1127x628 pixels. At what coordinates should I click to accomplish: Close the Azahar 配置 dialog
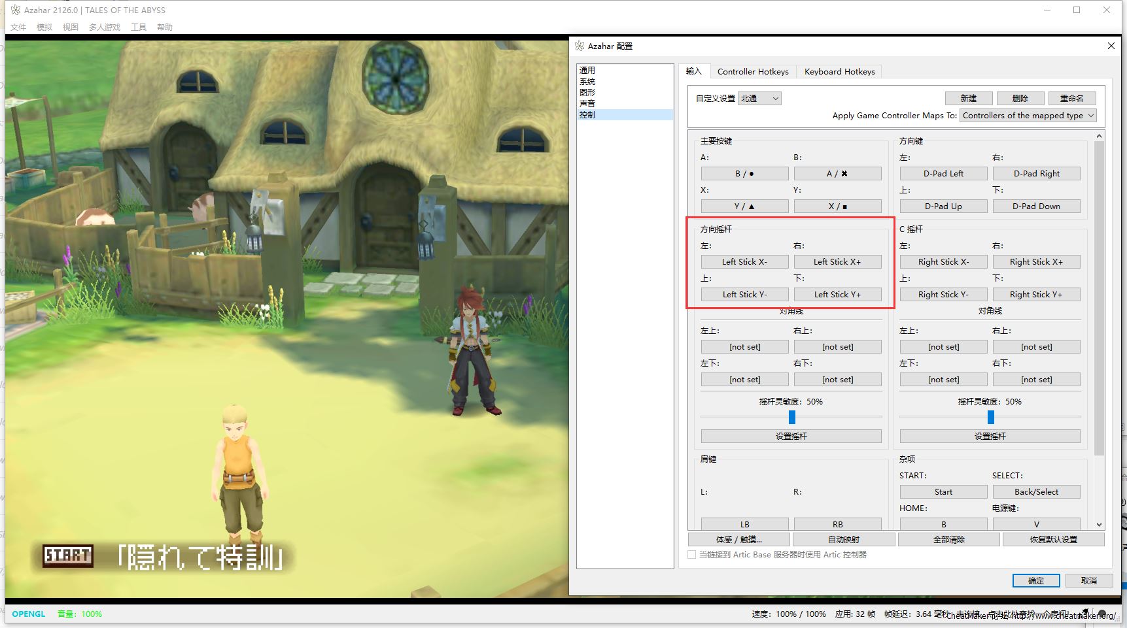(x=1111, y=46)
